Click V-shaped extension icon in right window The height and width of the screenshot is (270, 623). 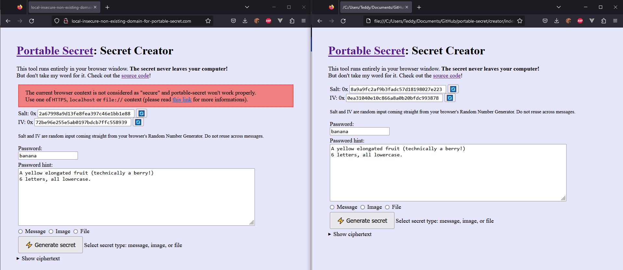592,21
